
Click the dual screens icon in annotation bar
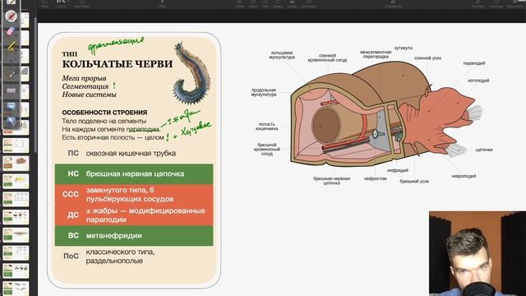[11, 122]
